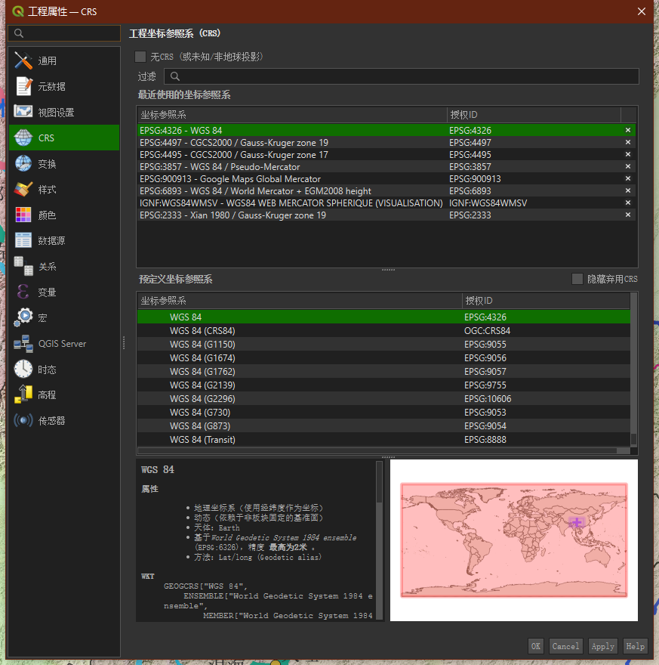The image size is (659, 665).
Task: Enable the 无CRS checkbox
Action: (140, 57)
